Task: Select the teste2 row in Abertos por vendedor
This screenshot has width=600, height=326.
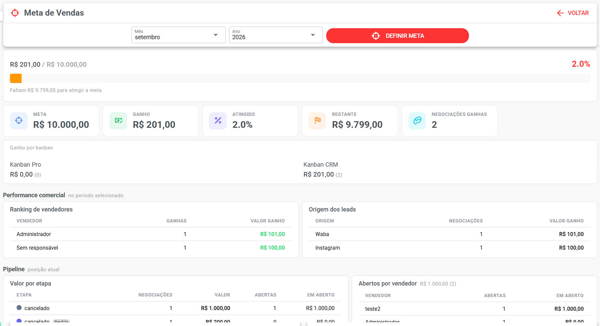Action: click(474, 309)
